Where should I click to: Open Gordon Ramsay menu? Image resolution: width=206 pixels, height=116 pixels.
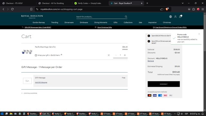pos(39,23)
